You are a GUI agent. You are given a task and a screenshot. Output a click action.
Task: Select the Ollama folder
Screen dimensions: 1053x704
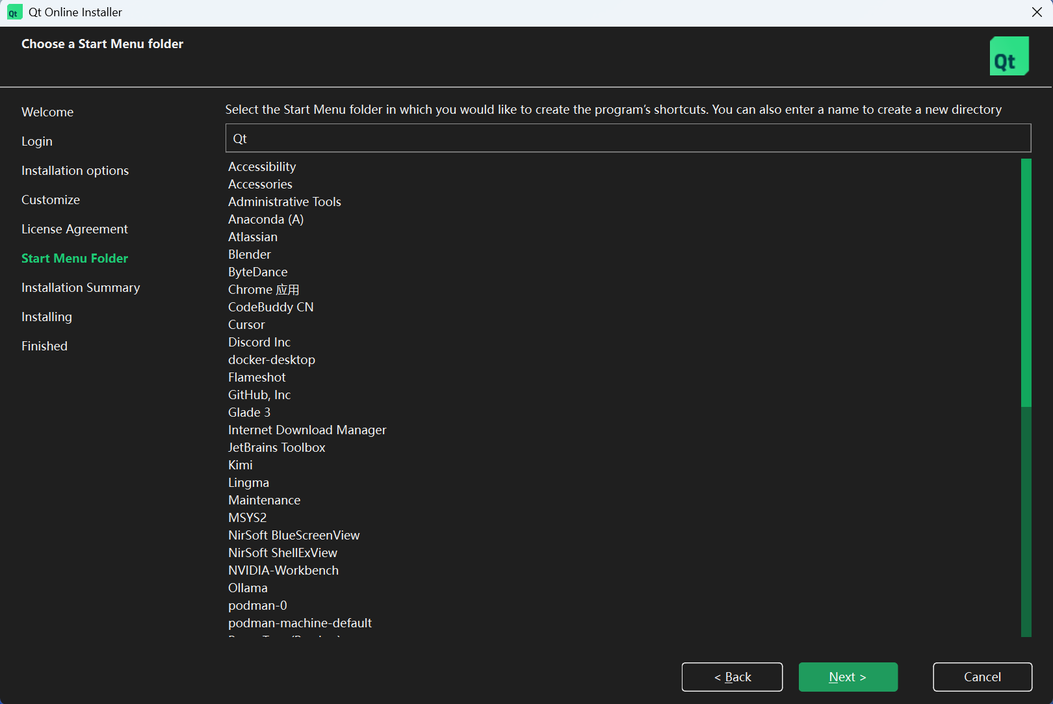click(x=248, y=588)
